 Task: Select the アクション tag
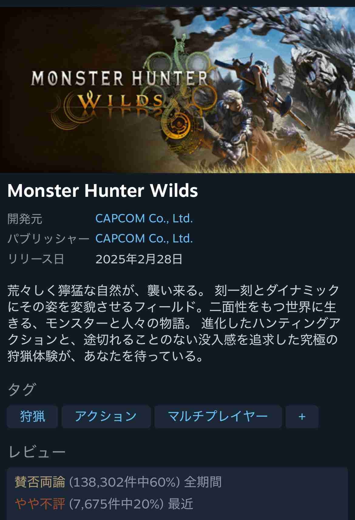[106, 416]
